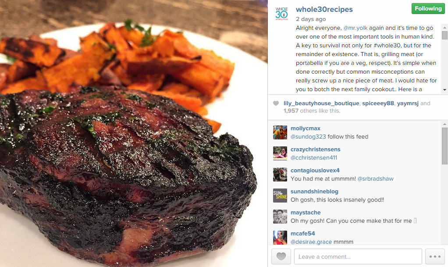Image resolution: width=448 pixels, height=267 pixels.
Task: Open the @srbradshaw mention link
Action: tap(375, 179)
